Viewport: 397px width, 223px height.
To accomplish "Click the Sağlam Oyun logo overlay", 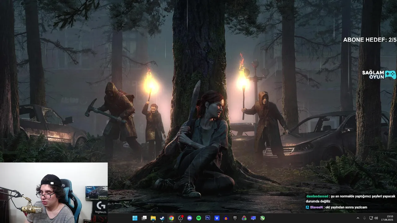I will (x=379, y=75).
